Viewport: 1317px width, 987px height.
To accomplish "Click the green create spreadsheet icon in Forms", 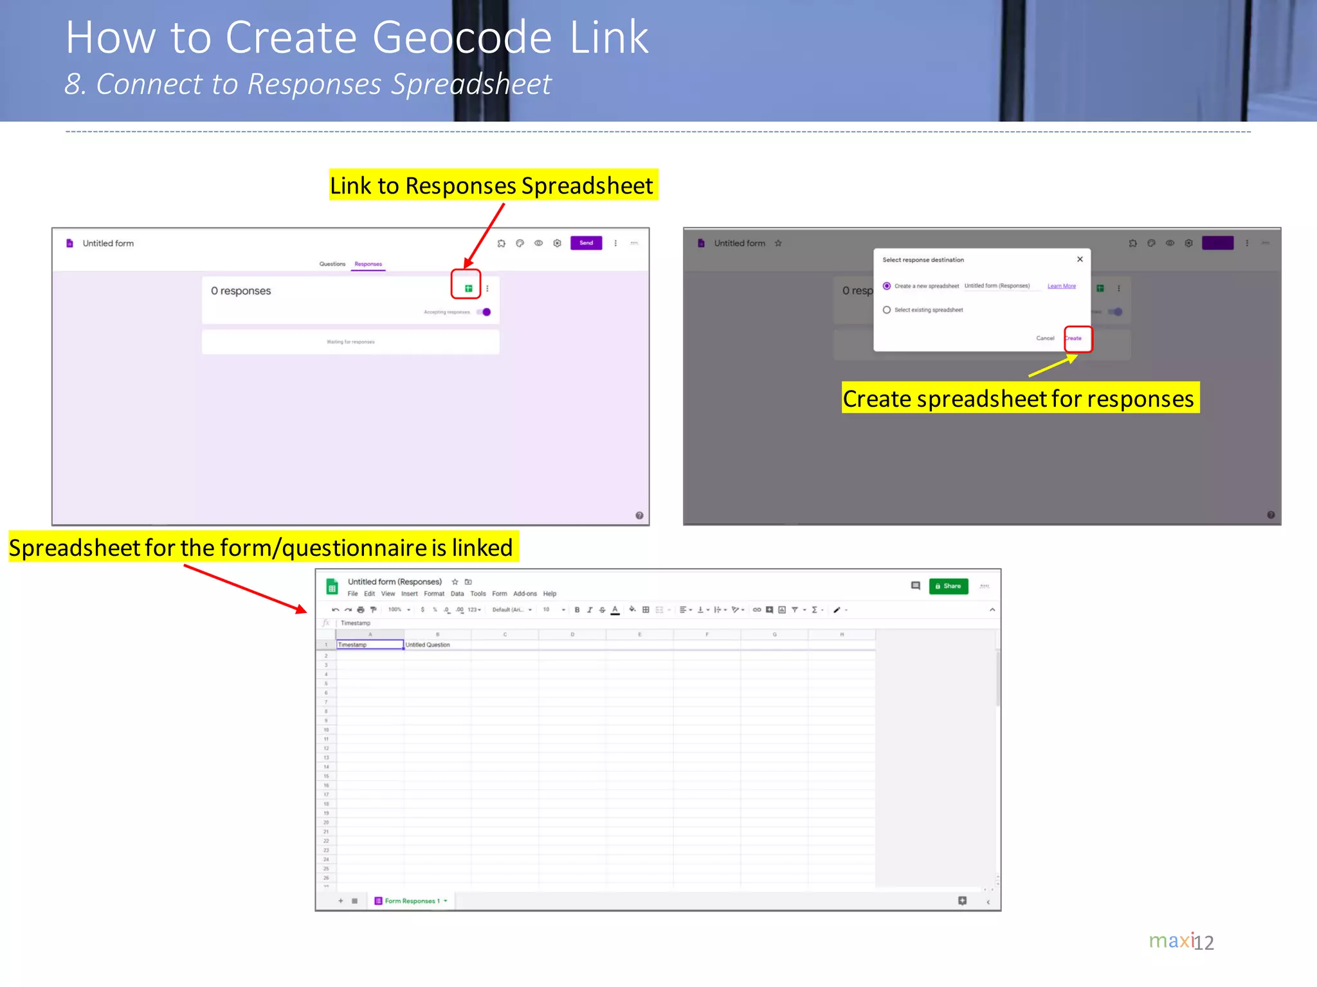I will (468, 289).
